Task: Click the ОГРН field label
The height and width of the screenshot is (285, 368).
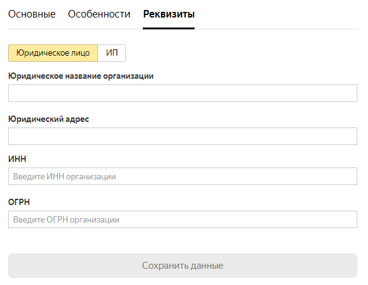Action: (x=19, y=202)
